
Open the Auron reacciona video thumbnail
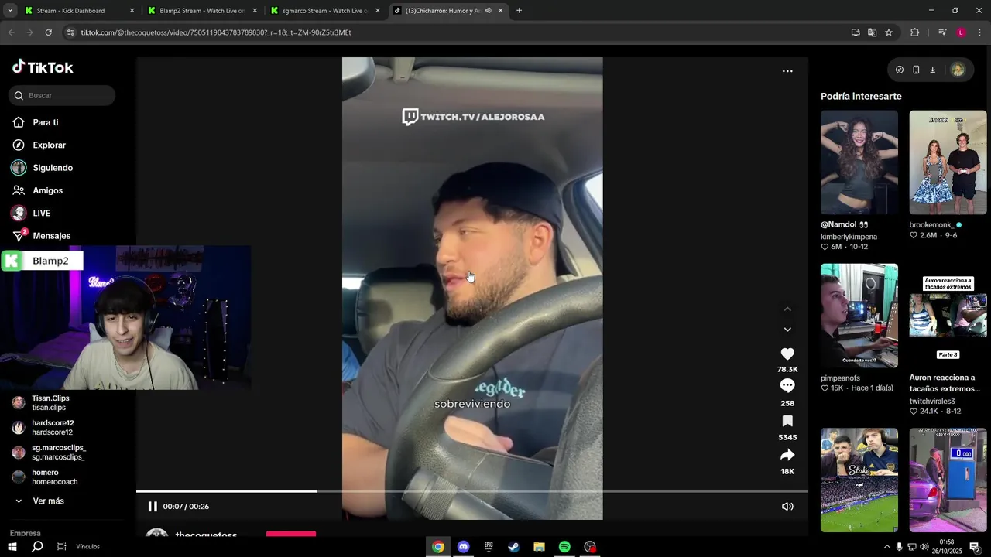pyautogui.click(x=948, y=316)
